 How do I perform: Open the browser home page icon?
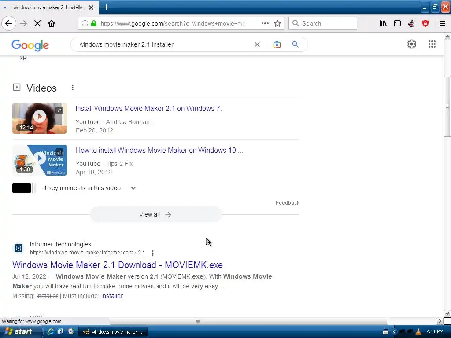pos(52,23)
